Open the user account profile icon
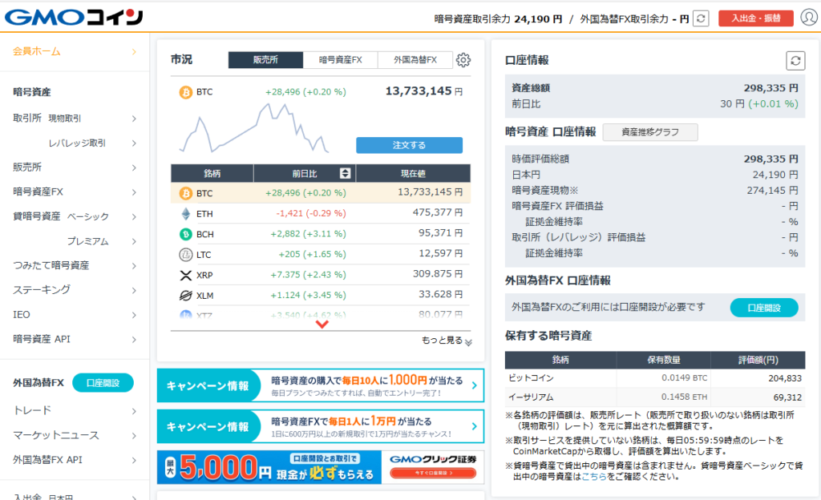821x500 pixels. 808,18
